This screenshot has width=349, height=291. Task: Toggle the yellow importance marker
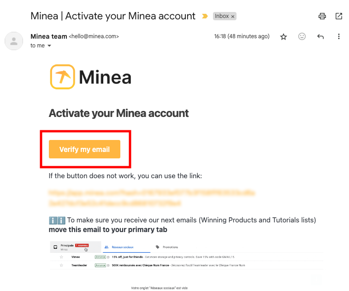[205, 16]
